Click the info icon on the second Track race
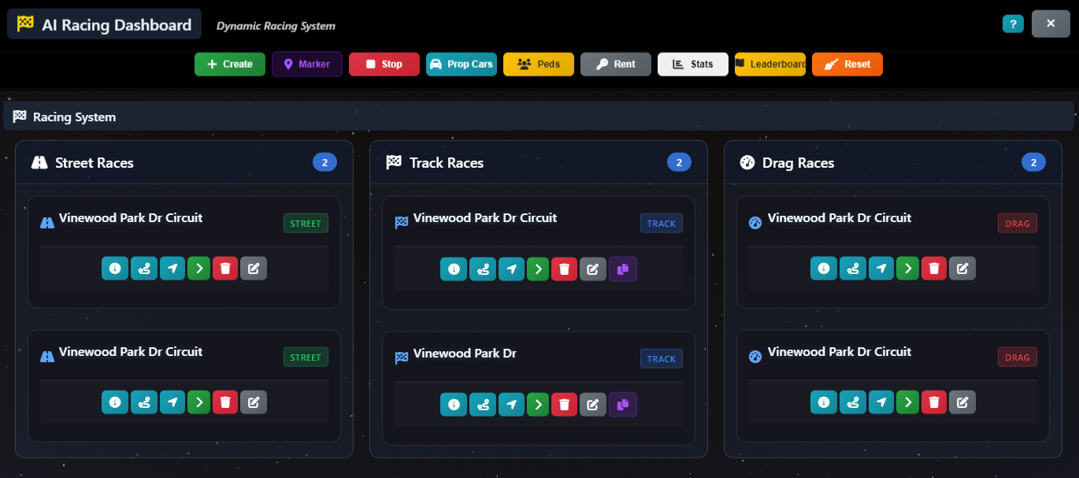 click(x=454, y=404)
